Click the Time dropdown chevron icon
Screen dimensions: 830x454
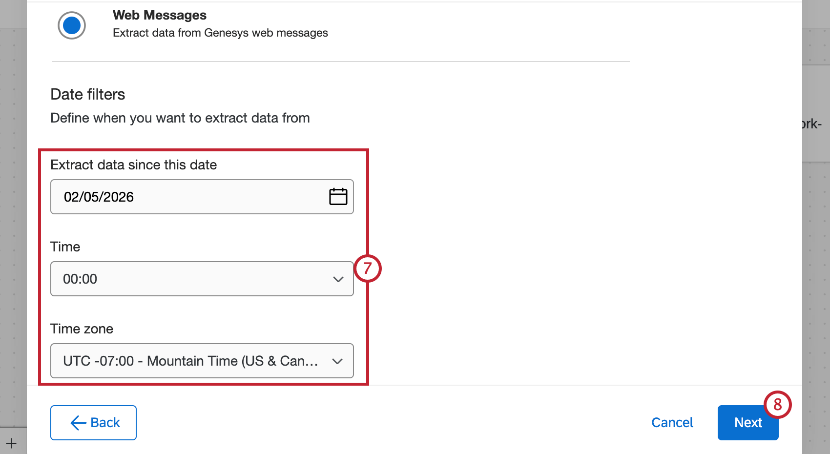click(338, 279)
